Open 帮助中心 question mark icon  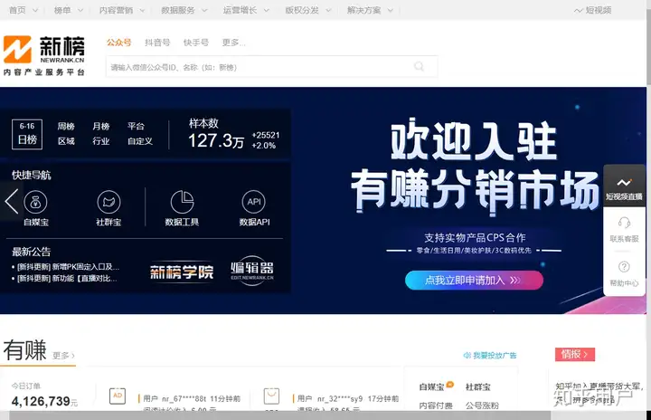[624, 266]
